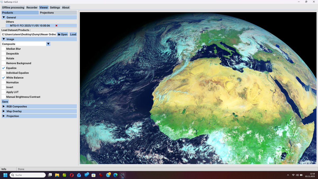Click the Windows Start button
The image size is (318, 179).
coord(5,175)
